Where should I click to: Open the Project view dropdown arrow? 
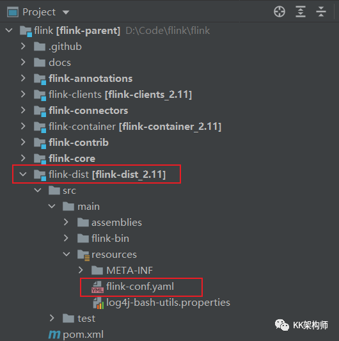66,12
